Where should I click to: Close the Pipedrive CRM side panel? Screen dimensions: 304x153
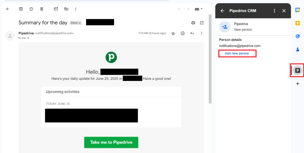pyautogui.click(x=284, y=11)
